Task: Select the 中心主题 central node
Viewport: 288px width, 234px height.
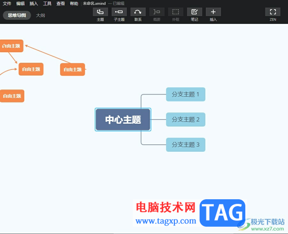Action: click(123, 120)
